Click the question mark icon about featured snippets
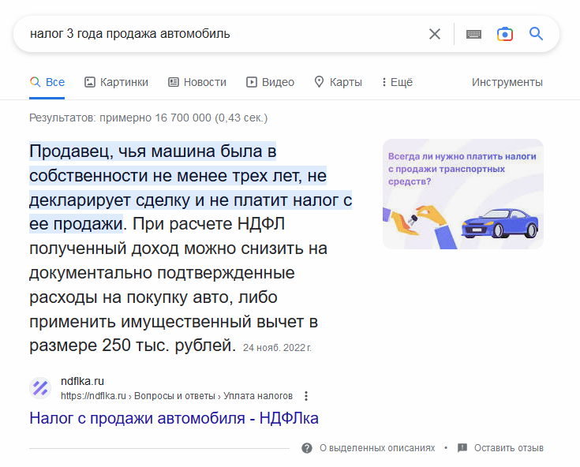The width and height of the screenshot is (580, 467). tap(307, 448)
